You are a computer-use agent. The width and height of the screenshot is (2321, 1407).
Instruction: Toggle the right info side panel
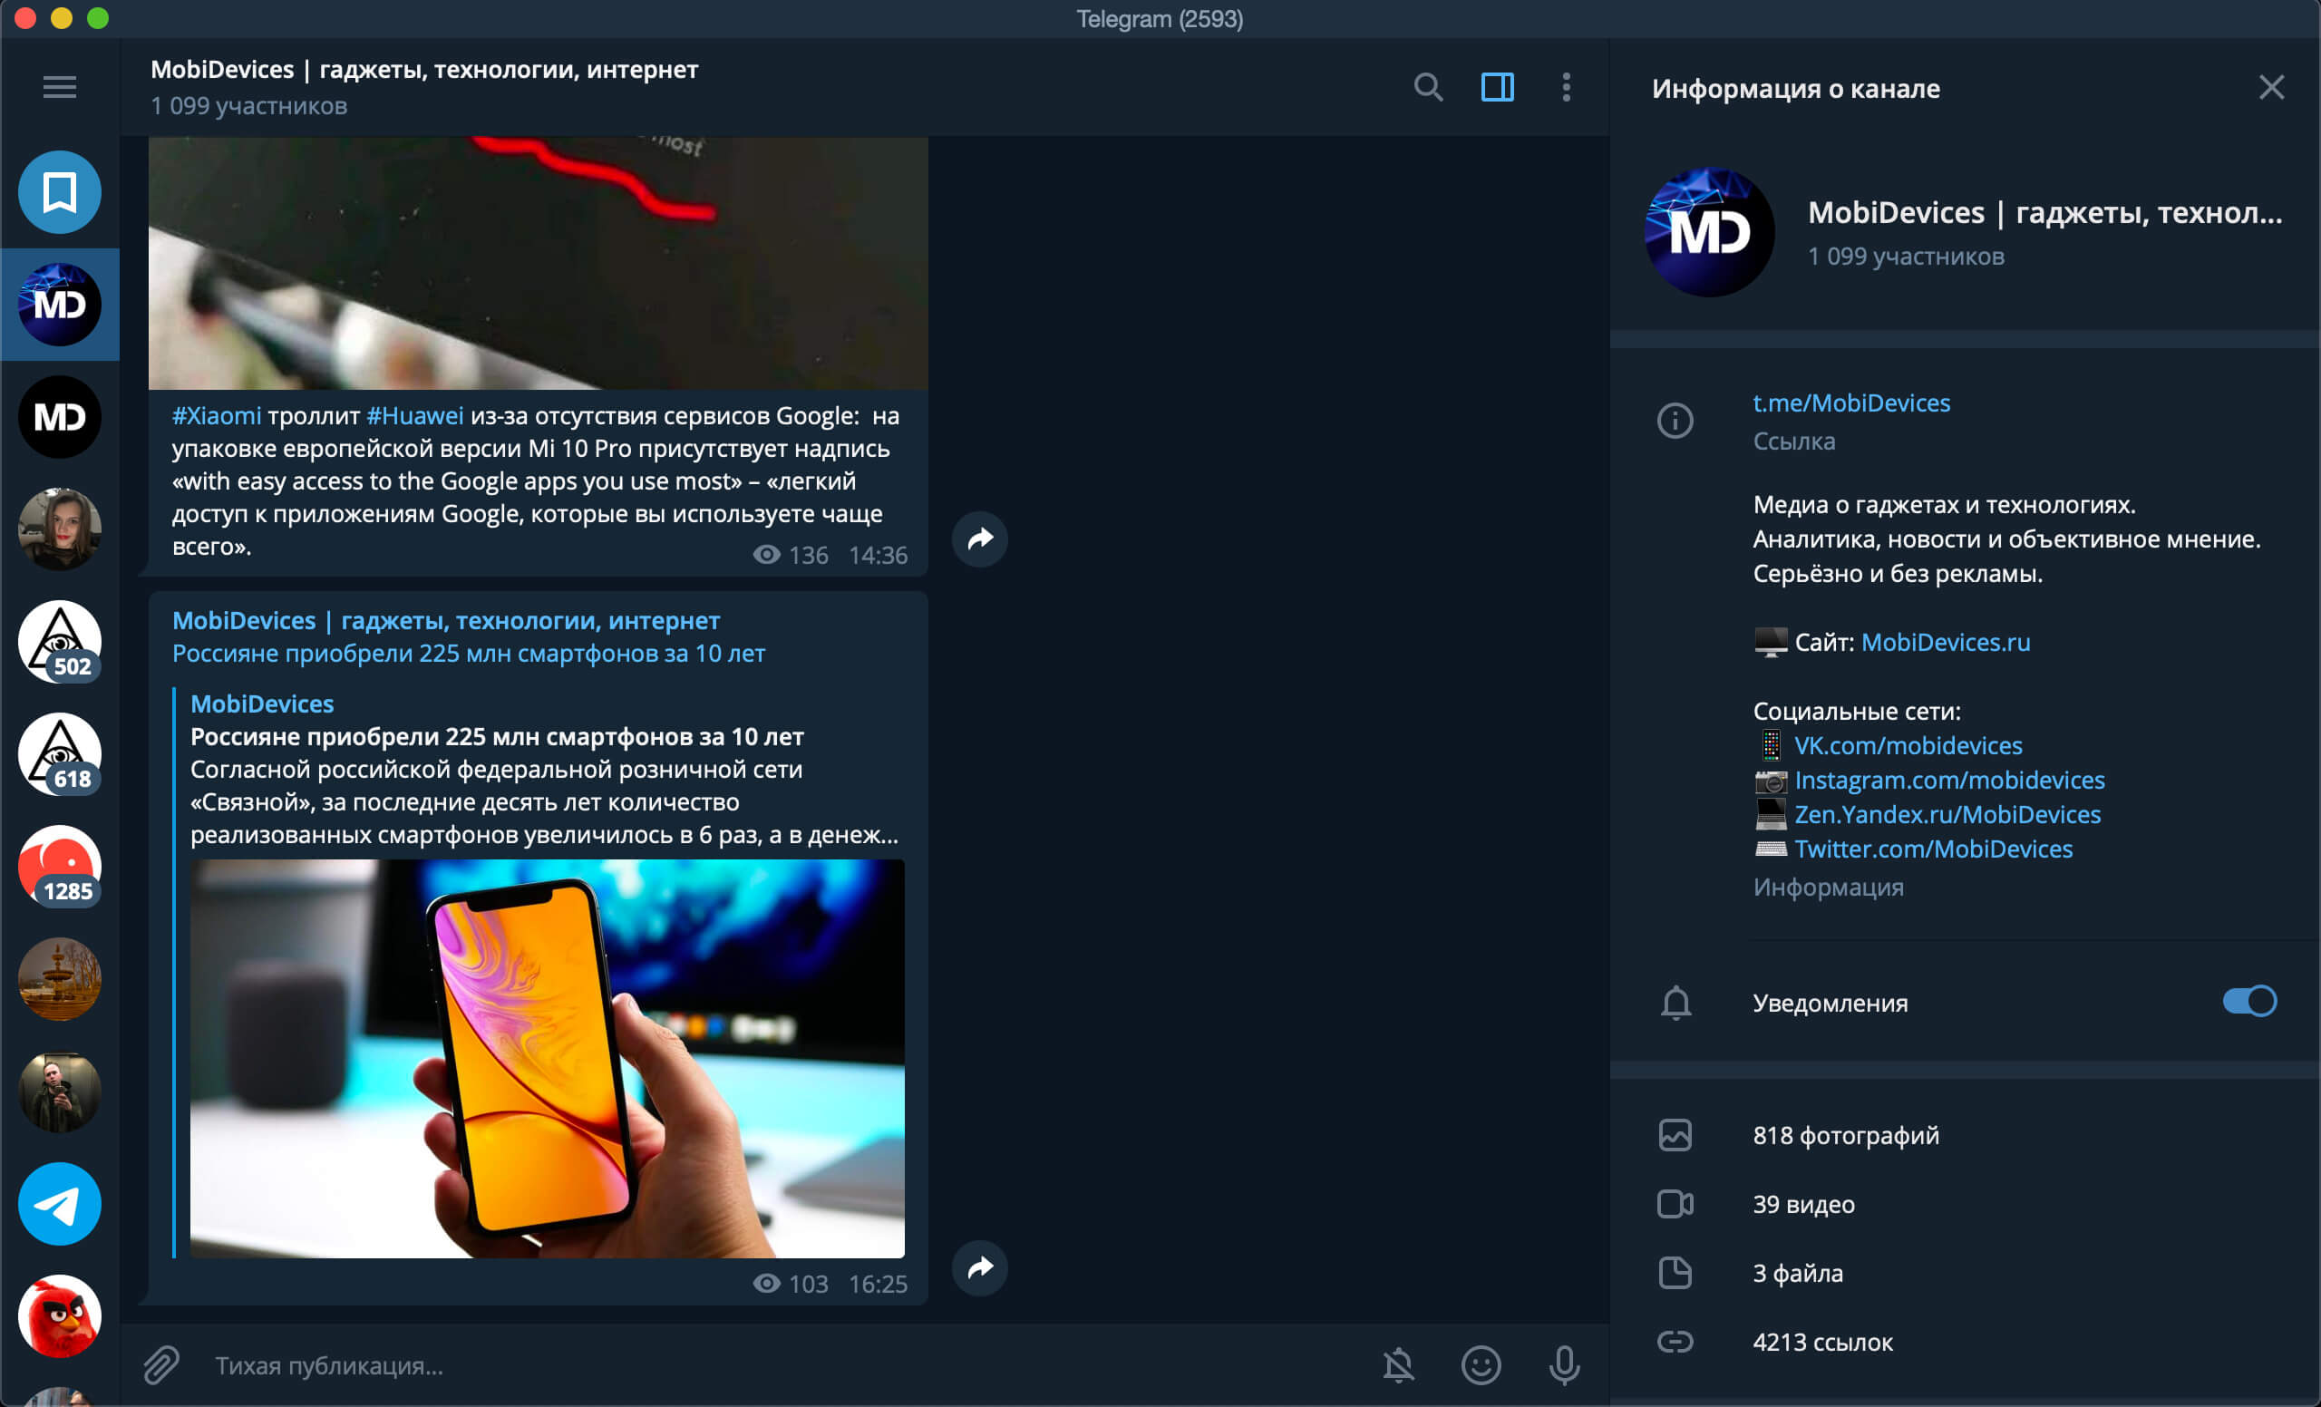pos(1497,88)
